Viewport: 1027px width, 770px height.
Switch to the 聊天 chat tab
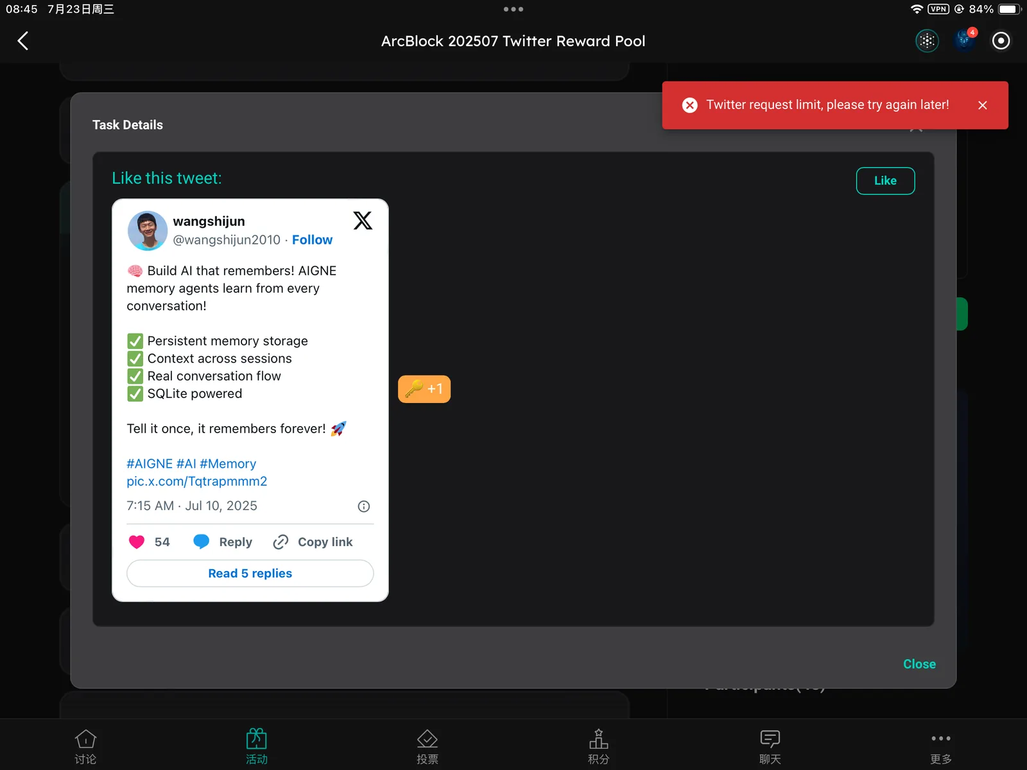(770, 747)
